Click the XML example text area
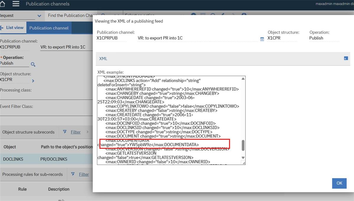 click(x=169, y=120)
